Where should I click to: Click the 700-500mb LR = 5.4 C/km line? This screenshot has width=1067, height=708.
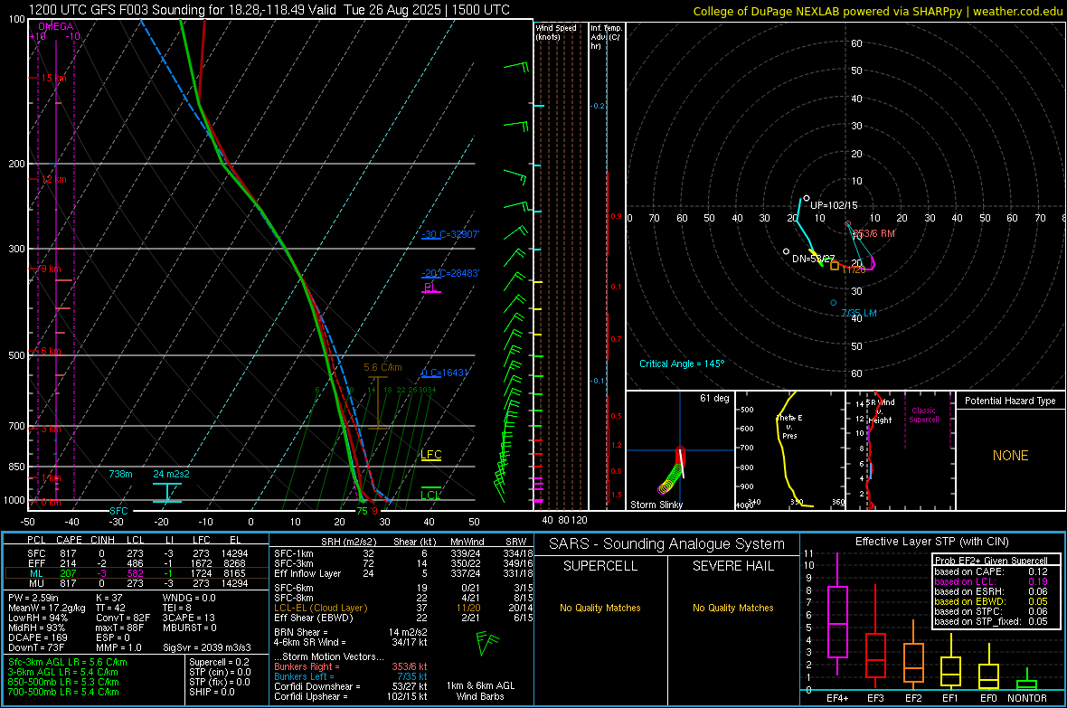[x=63, y=692]
